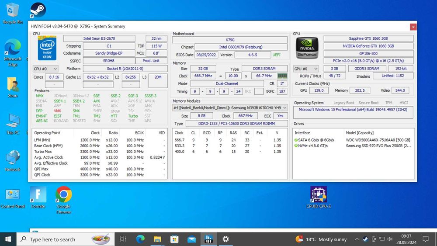This screenshot has height=246, width=437.
Task: Open Control Panel desktop icon
Action: [x=13, y=198]
